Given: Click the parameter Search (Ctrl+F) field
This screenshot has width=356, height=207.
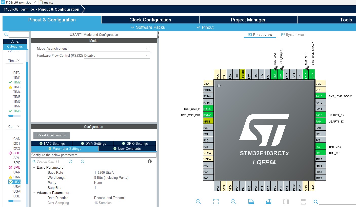Looking at the screenshot, I should coord(50,161).
